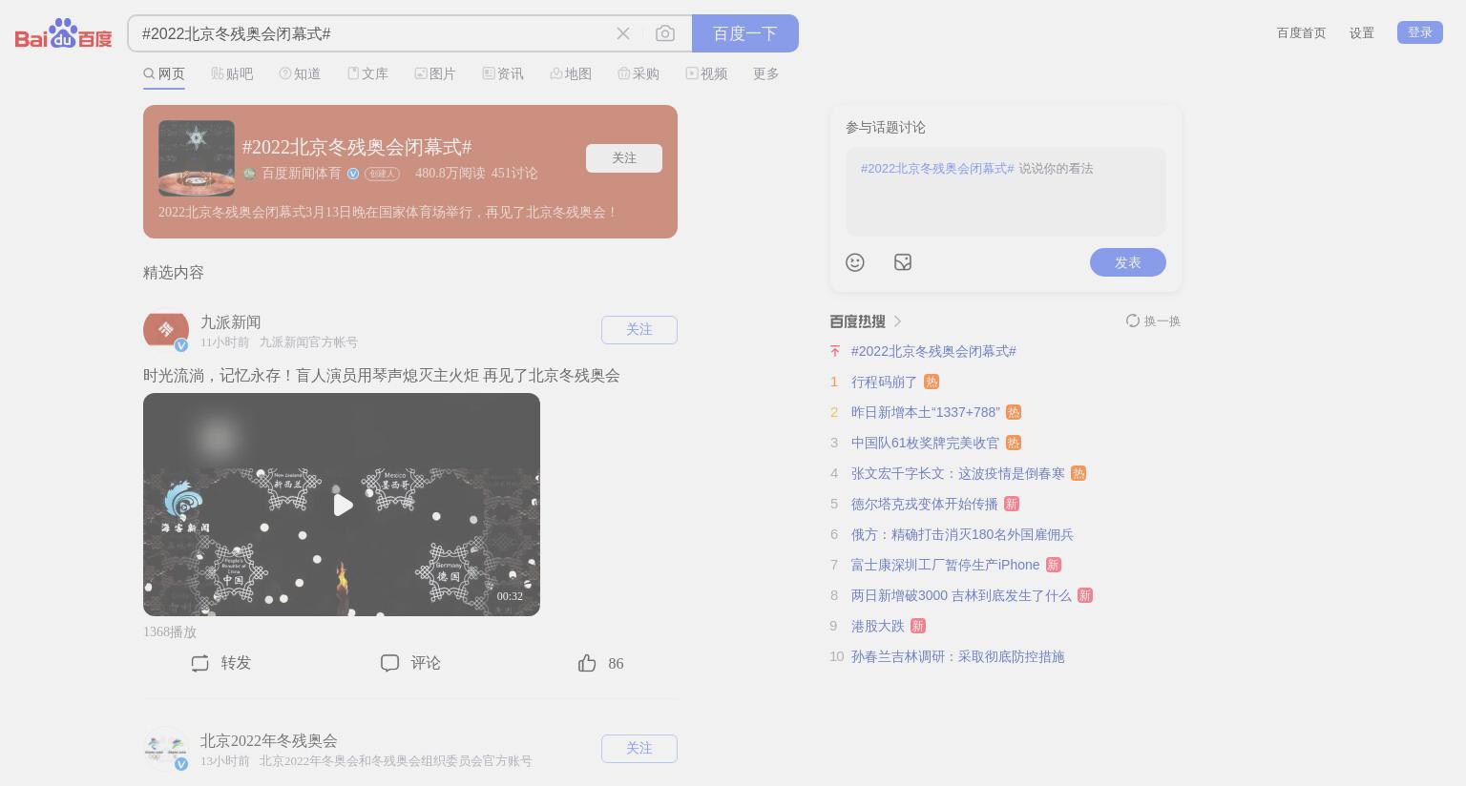Open 百度热搜 heading

point(857,321)
